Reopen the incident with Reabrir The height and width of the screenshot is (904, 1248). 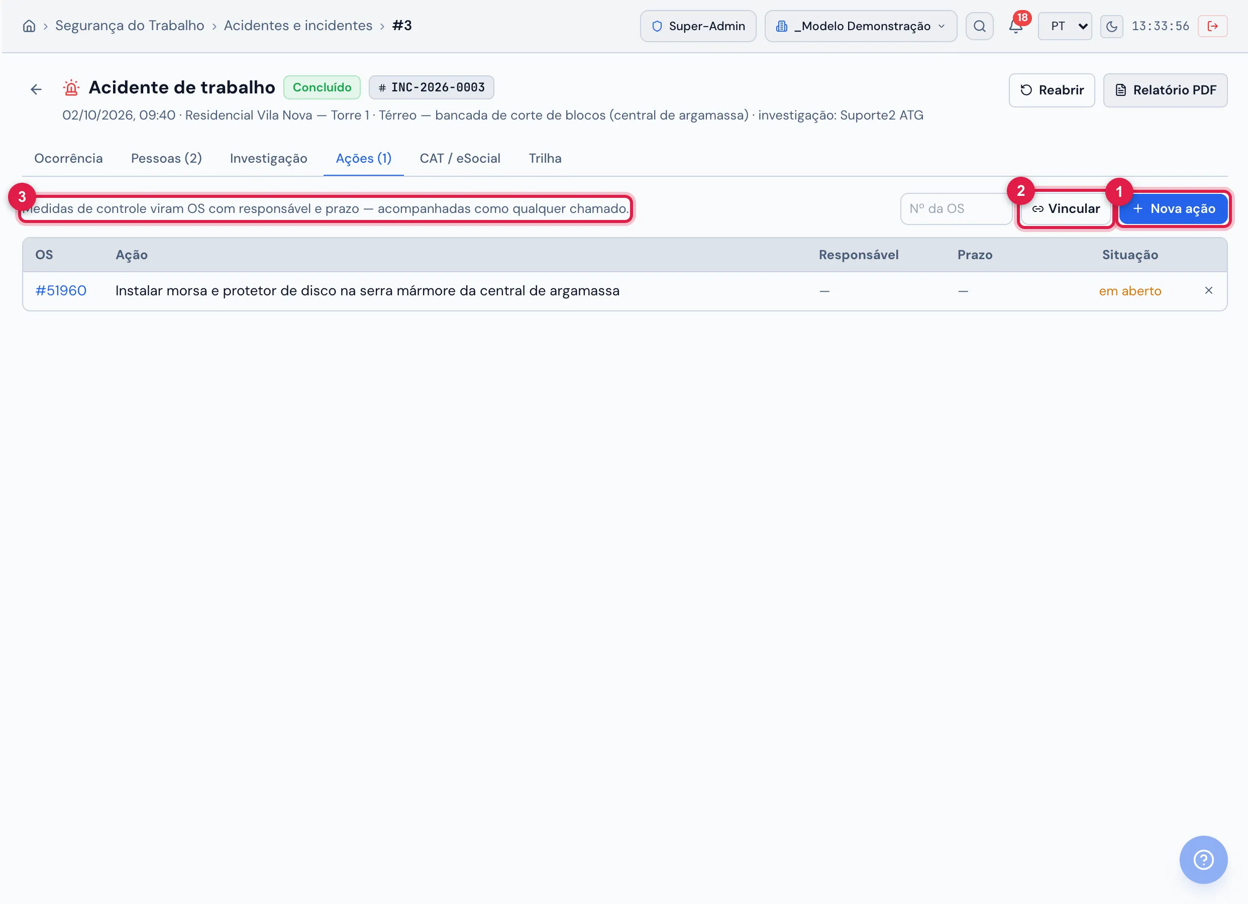(x=1052, y=90)
